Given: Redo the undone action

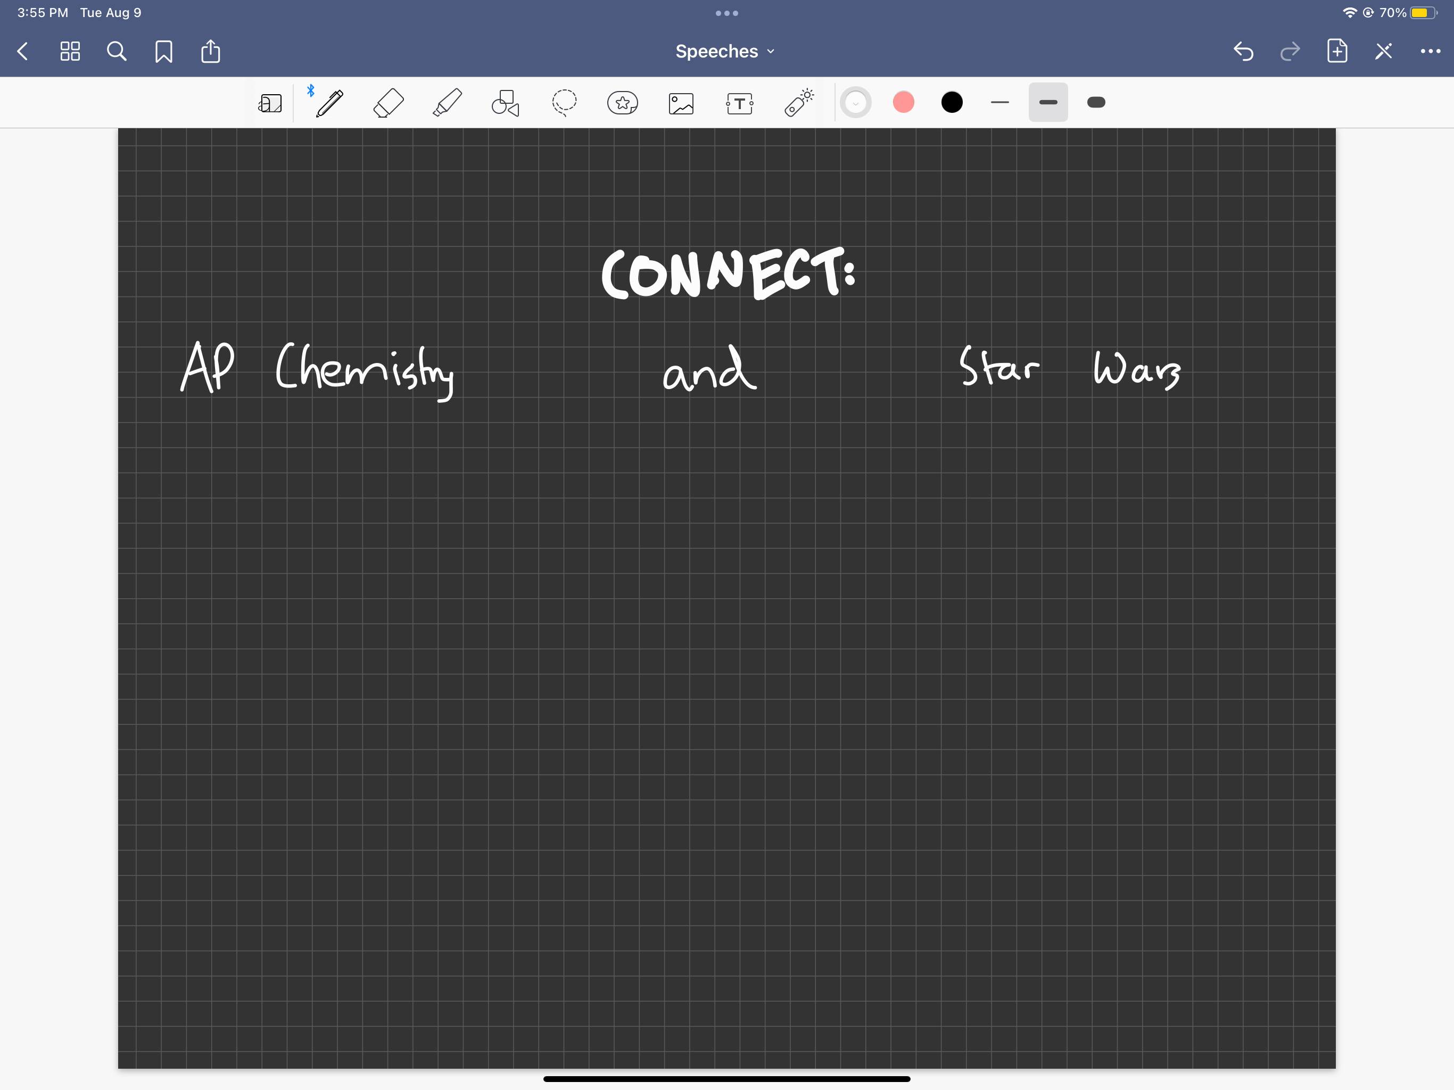Looking at the screenshot, I should (1290, 51).
